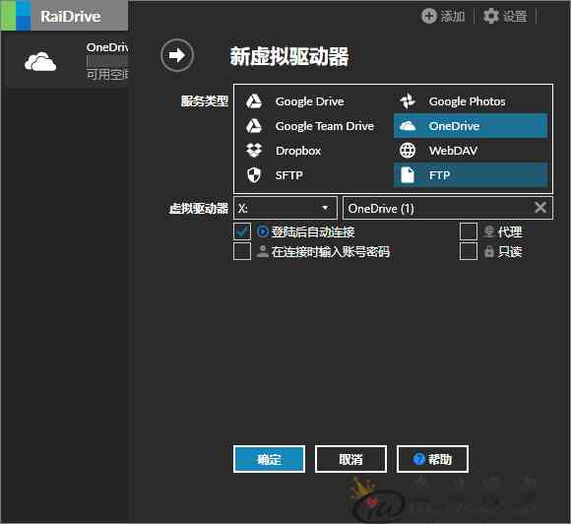Select the SFTP shield icon
Viewport: 571px width, 524px height.
point(254,175)
